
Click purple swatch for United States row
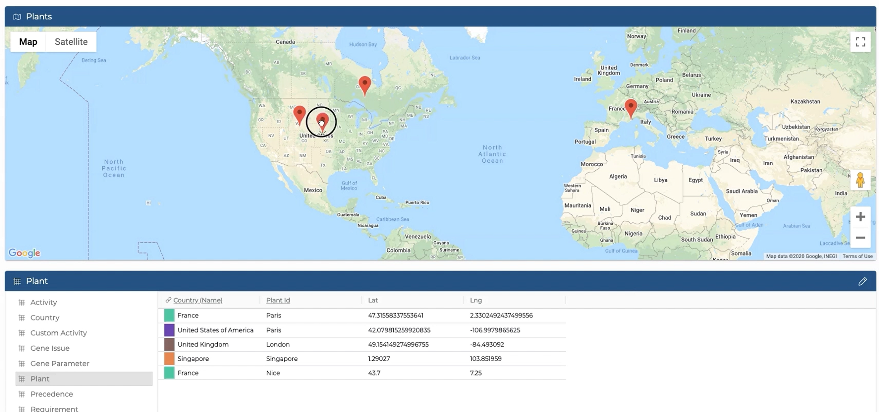pyautogui.click(x=169, y=330)
